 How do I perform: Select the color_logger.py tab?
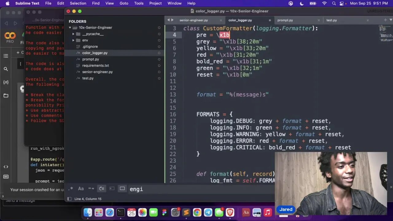[240, 20]
